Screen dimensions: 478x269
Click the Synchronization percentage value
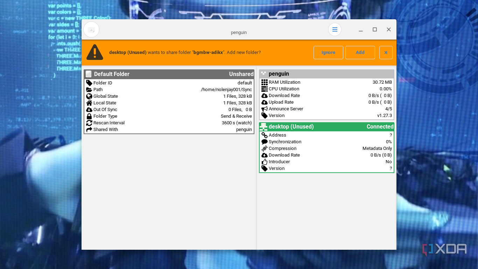coord(389,142)
